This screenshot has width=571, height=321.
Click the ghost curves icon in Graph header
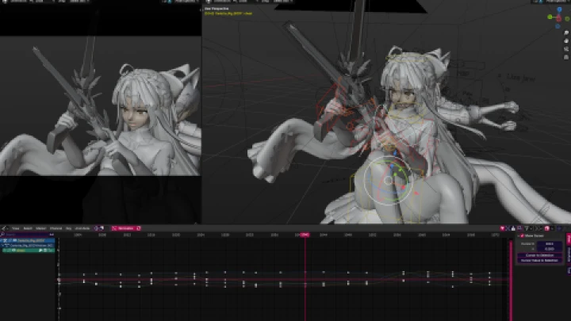coord(519,228)
